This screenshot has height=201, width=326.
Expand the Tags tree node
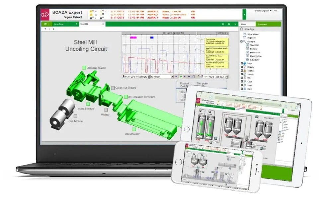tap(242, 63)
